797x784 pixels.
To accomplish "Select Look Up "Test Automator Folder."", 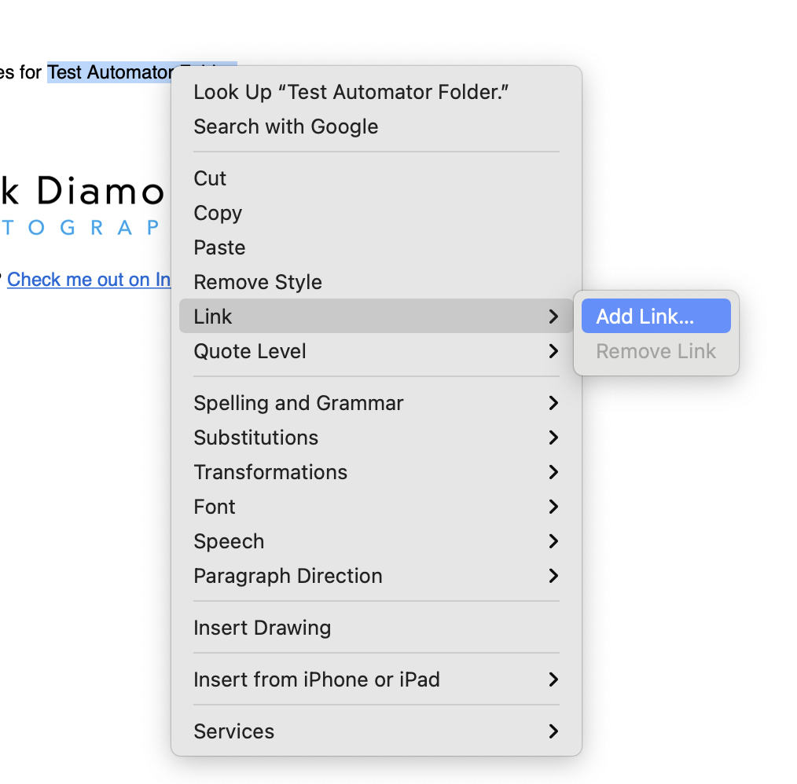I will click(x=351, y=92).
